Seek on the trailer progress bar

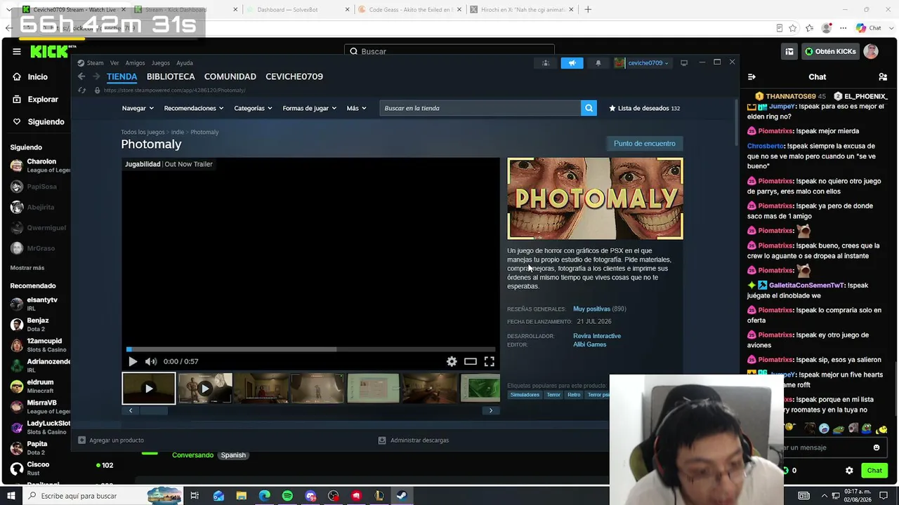pos(310,349)
